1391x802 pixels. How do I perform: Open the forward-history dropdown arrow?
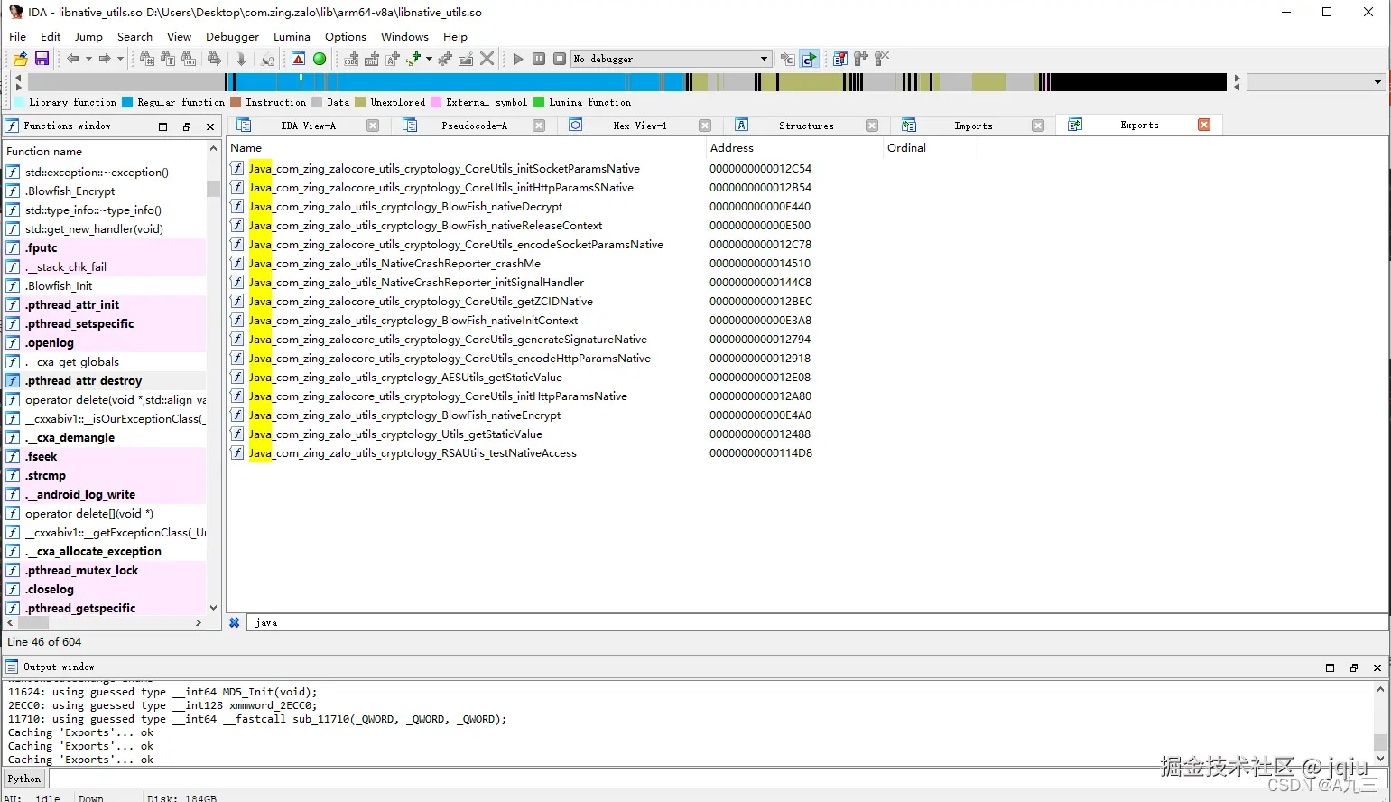[x=120, y=59]
